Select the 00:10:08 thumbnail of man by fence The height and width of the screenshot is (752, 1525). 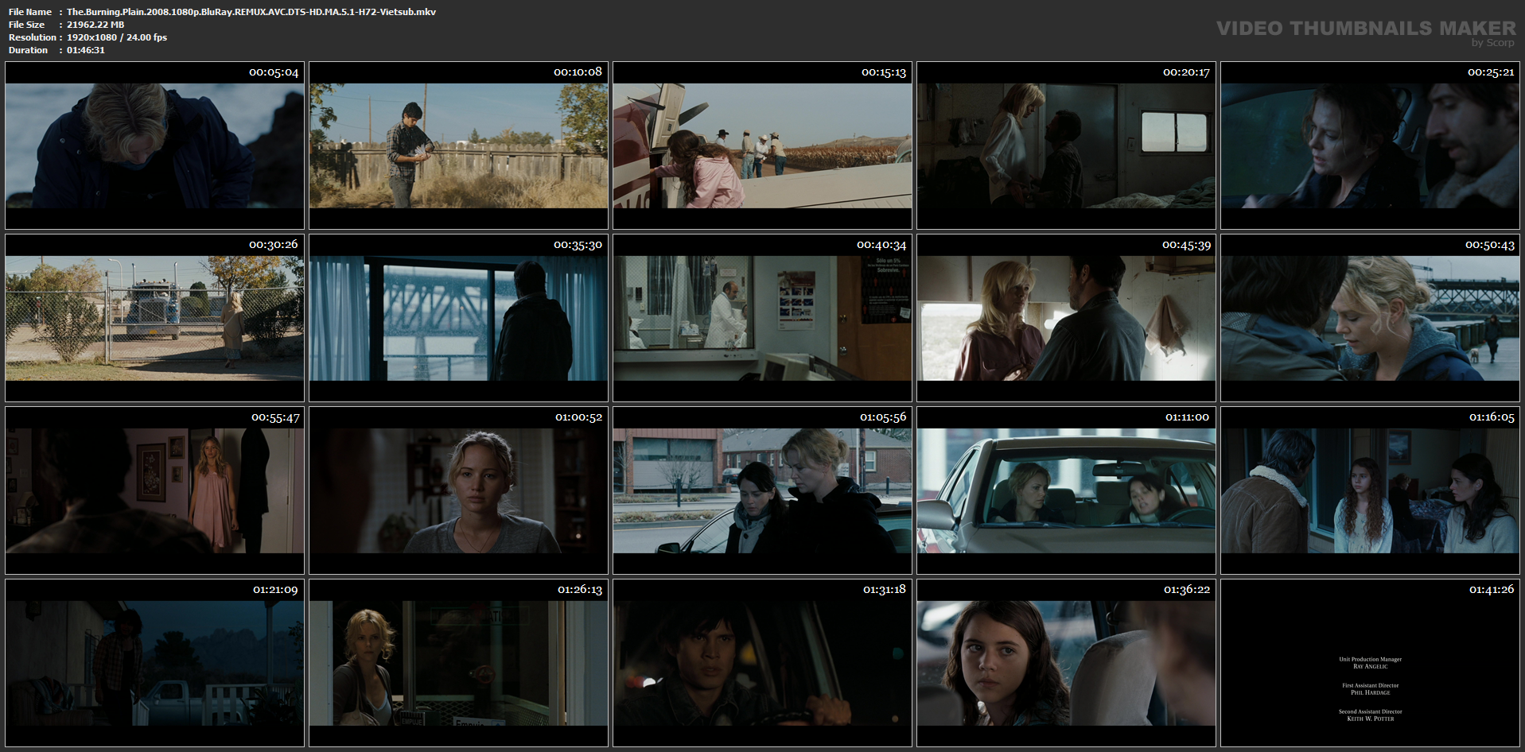[458, 145]
